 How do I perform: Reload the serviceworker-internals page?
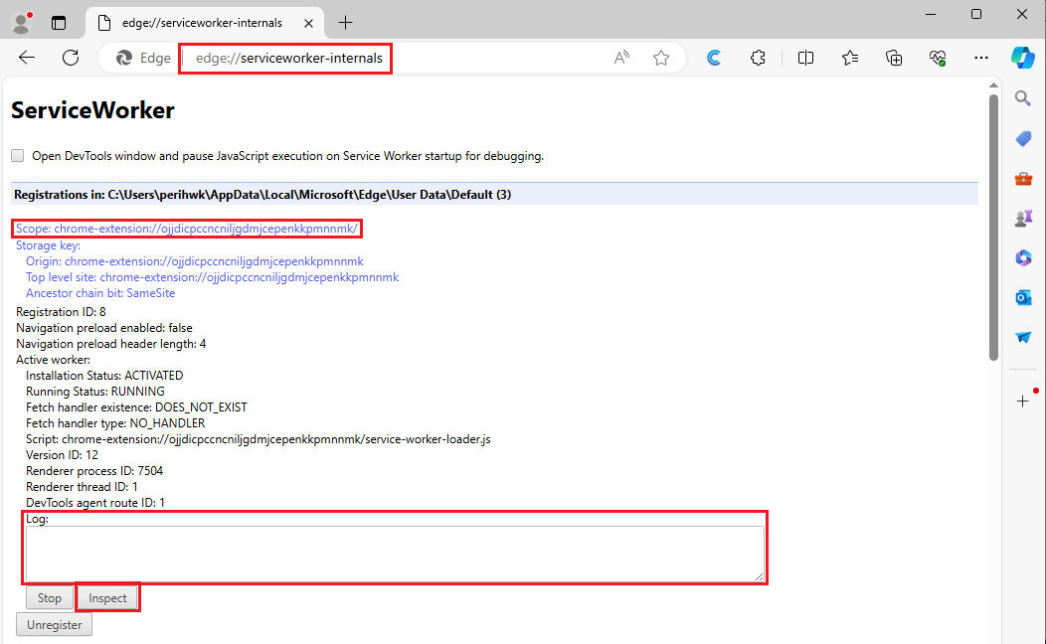pos(71,58)
